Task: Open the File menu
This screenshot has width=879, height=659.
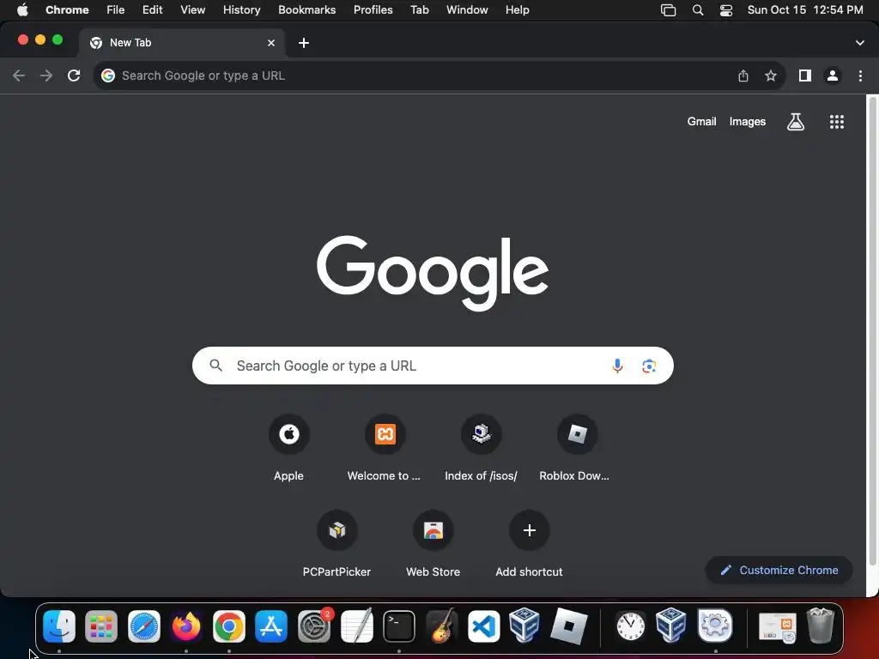Action: [x=116, y=10]
